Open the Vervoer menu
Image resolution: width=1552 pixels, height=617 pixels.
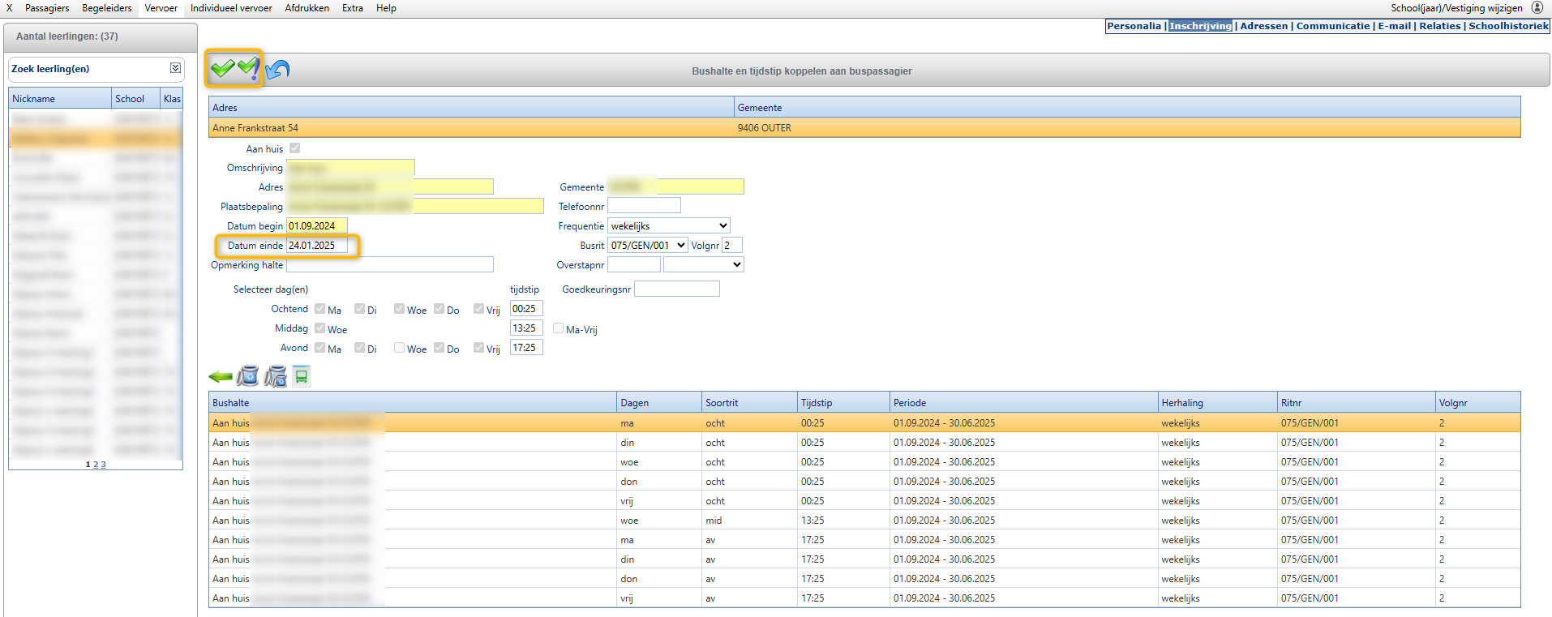click(x=161, y=8)
